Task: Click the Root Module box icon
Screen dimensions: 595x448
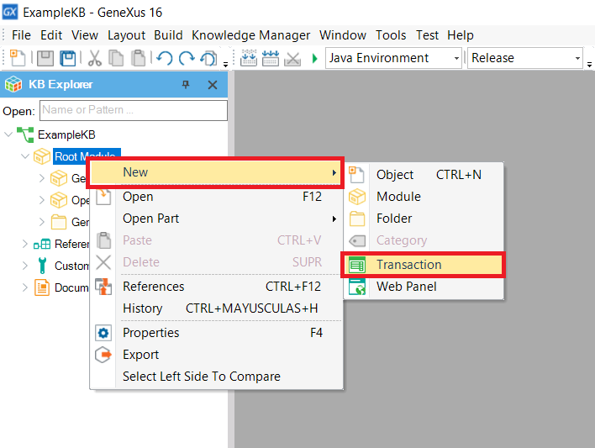Action: pyautogui.click(x=42, y=156)
